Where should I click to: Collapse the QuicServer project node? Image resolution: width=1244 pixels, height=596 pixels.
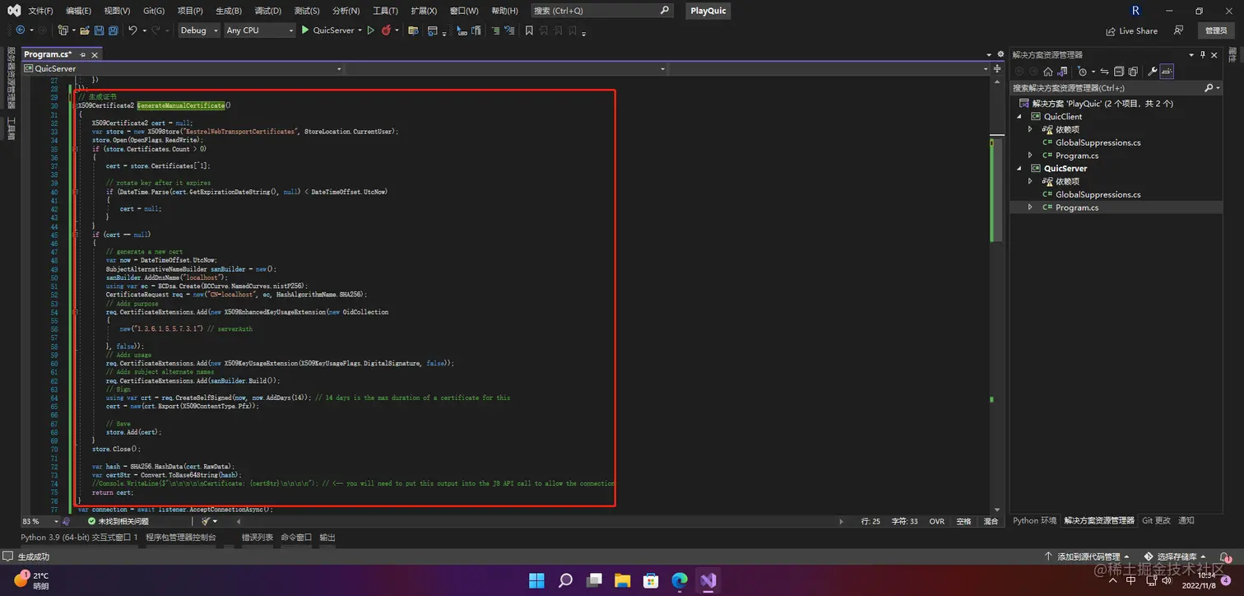[1020, 169]
